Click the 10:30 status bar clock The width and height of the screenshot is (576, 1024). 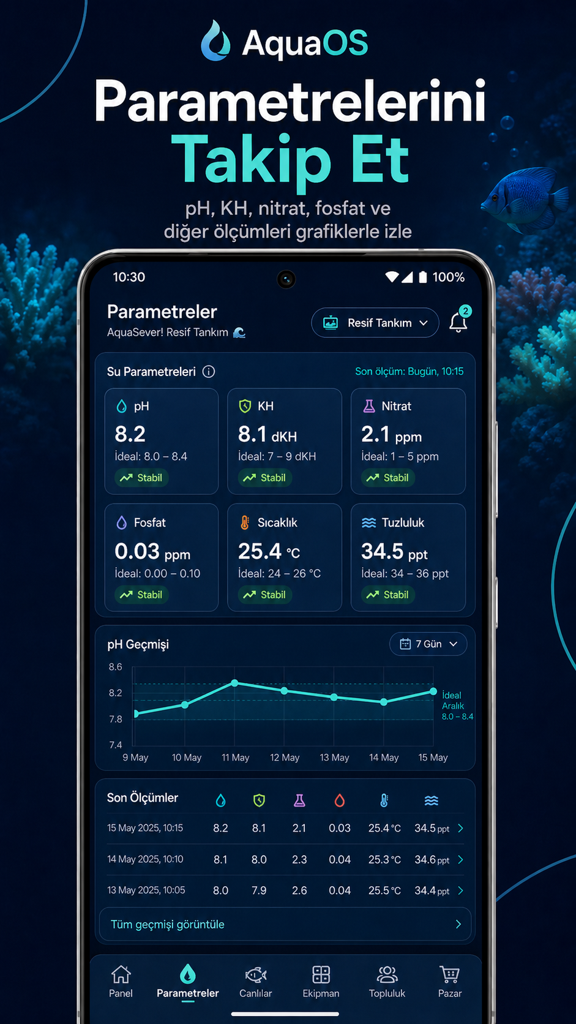(x=129, y=277)
